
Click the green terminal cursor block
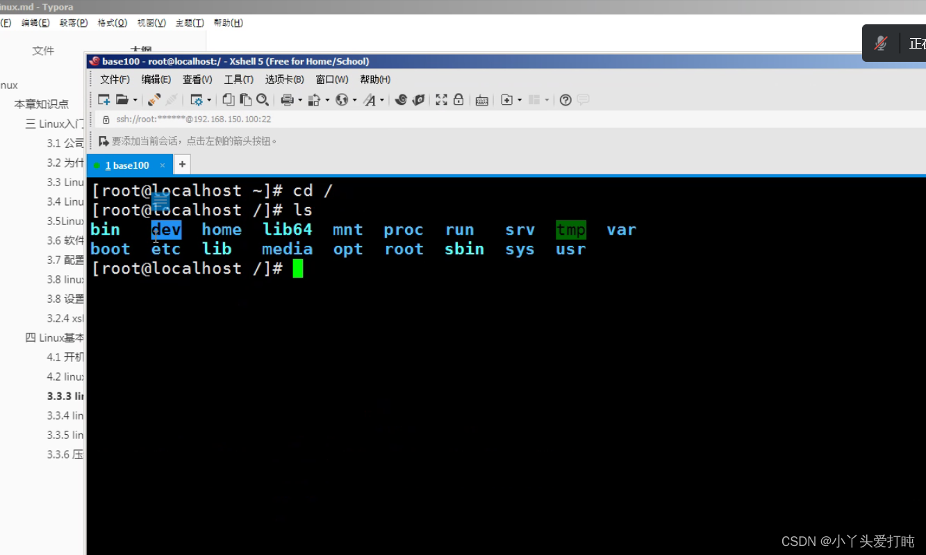pyautogui.click(x=298, y=268)
